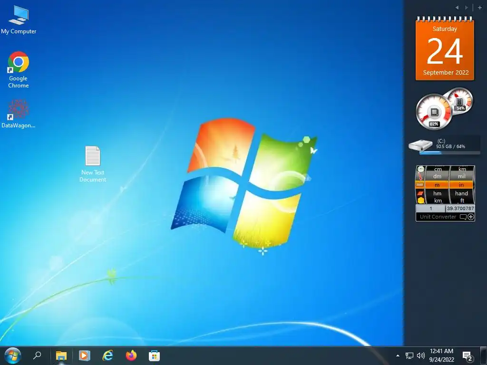Select the disc category in Unit Converter
The image size is (487, 365).
coord(420,169)
